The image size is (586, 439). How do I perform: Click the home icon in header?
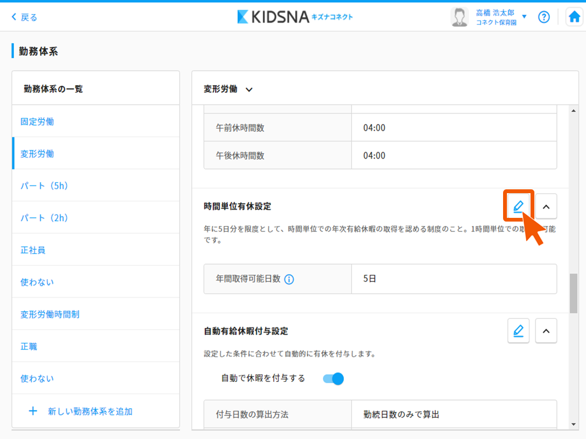(x=574, y=17)
